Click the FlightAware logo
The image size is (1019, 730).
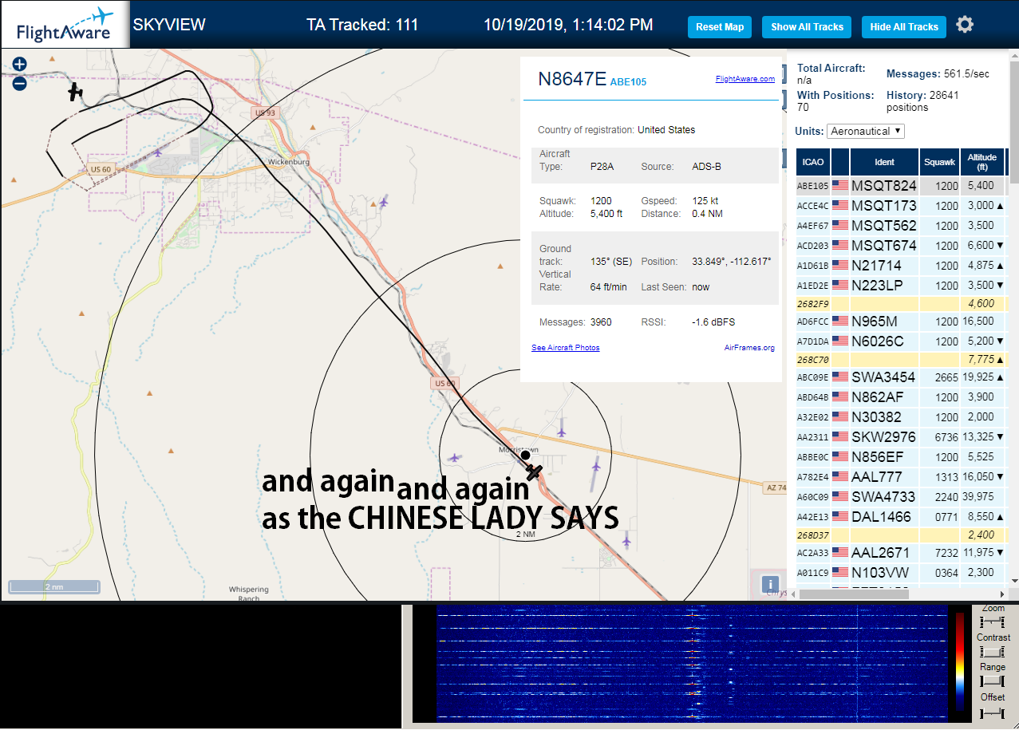click(x=65, y=26)
